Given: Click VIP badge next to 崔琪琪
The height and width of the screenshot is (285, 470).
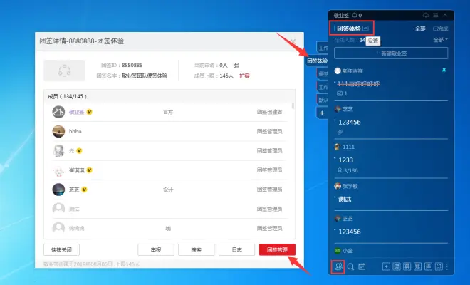Looking at the screenshot, I should click(89, 170).
